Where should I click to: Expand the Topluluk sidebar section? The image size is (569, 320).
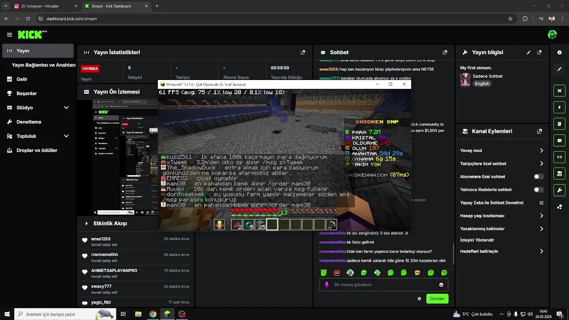click(x=66, y=136)
